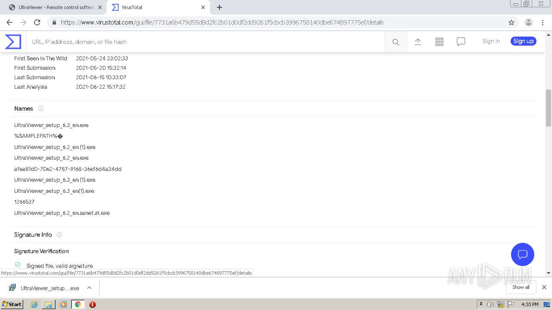Screen dimensions: 552x310
Task: Open the blue chat widget button
Action: click(523, 254)
